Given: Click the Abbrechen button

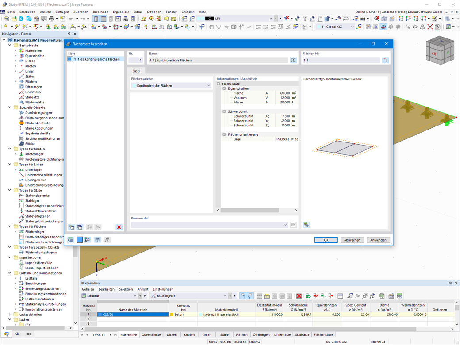Looking at the screenshot, I should (352, 240).
